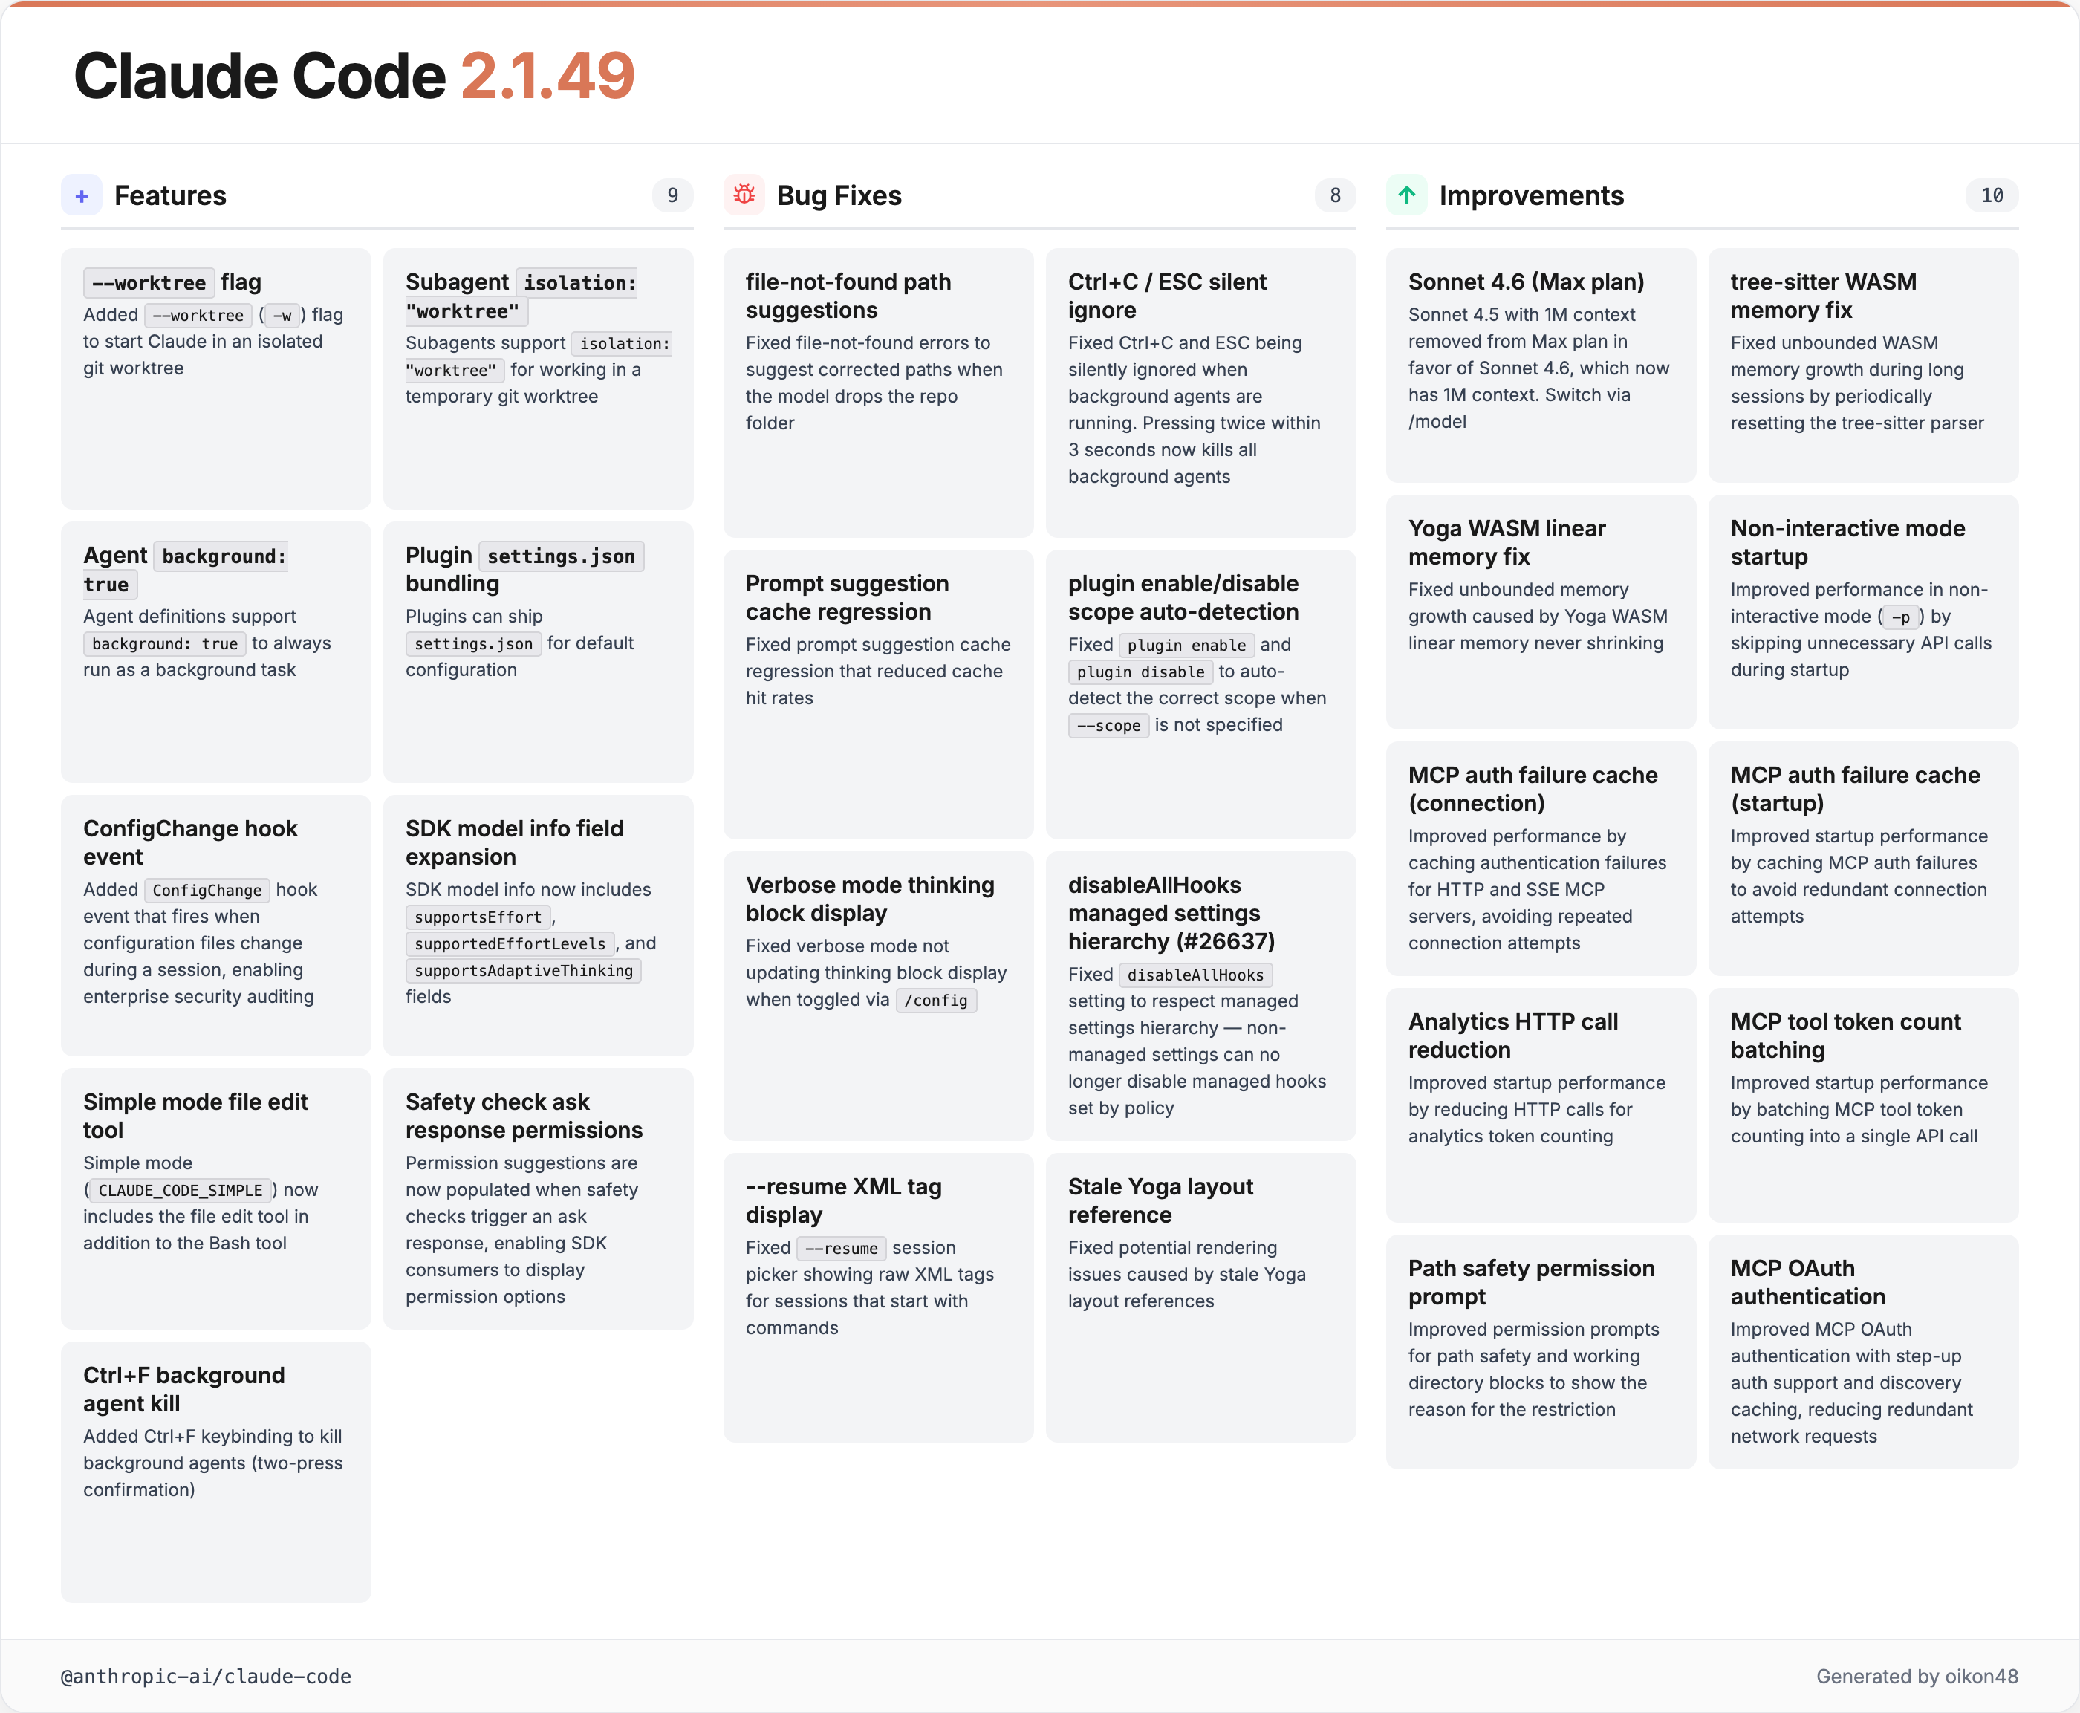Click the 'background: true' chip in description
The image size is (2080, 1713).
(x=165, y=644)
